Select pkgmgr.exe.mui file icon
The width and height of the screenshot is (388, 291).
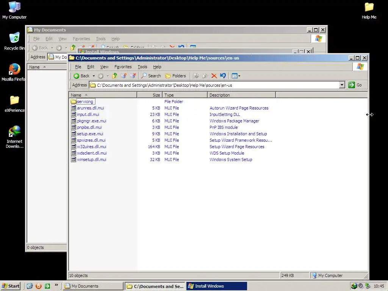(74, 121)
